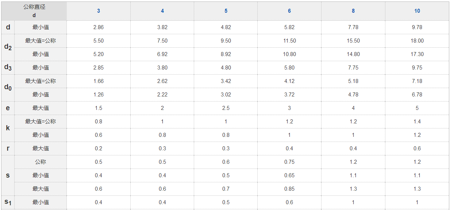Click the d2 minimum value 10.80 cell
The width and height of the screenshot is (450, 210).
point(289,54)
